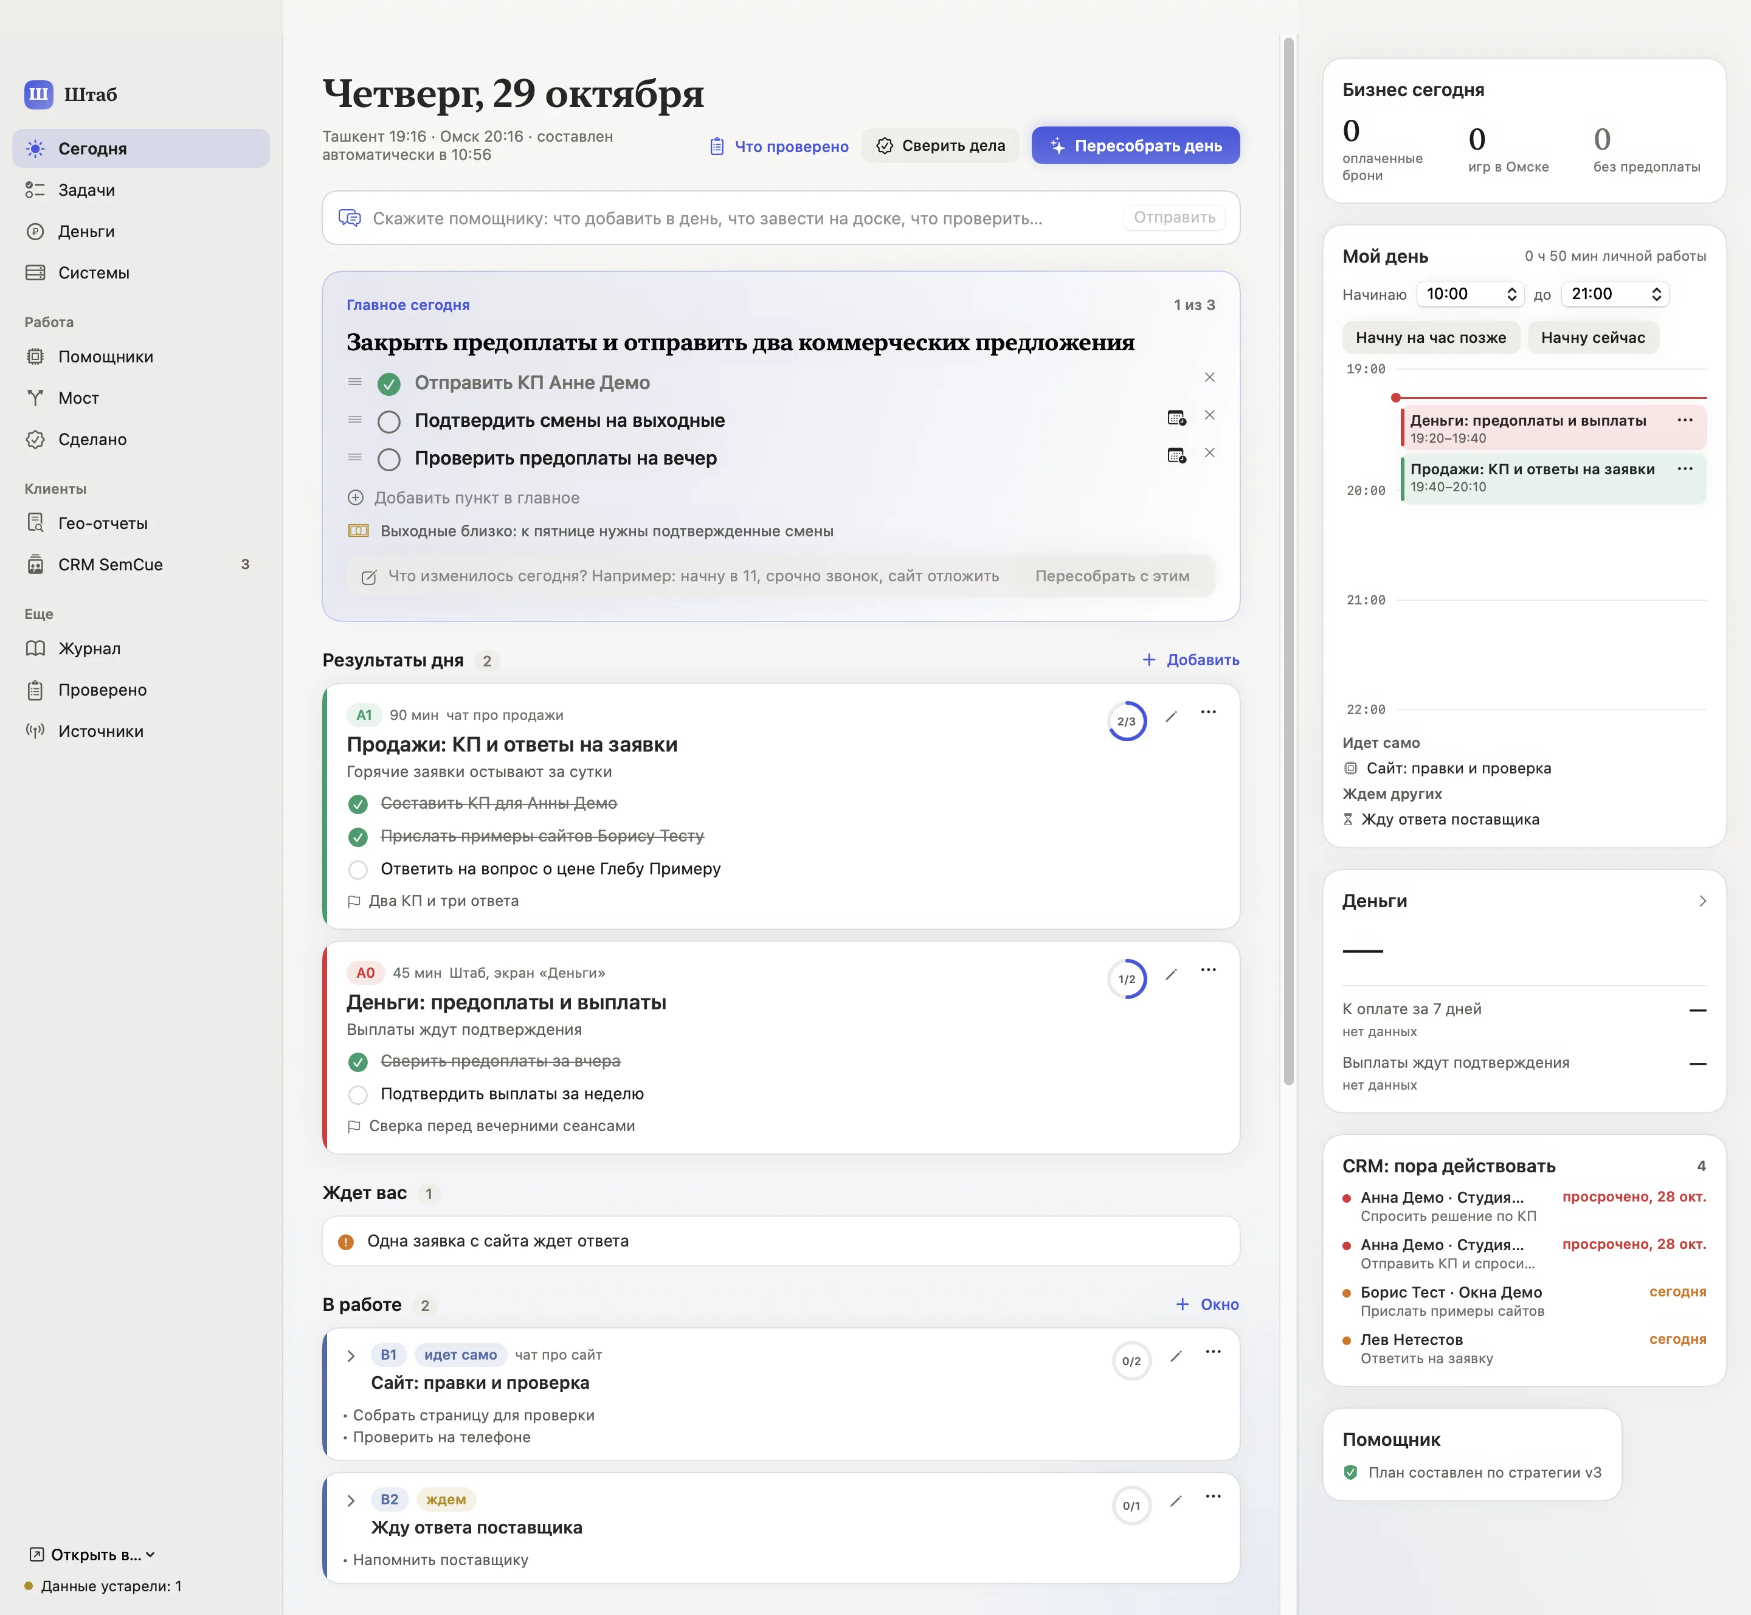Viewport: 1751px width, 1615px height.
Task: Remove the Отправить КП Анне Демо item
Action: point(1209,378)
